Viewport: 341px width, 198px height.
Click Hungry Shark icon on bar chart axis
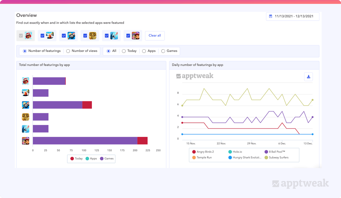point(26,129)
